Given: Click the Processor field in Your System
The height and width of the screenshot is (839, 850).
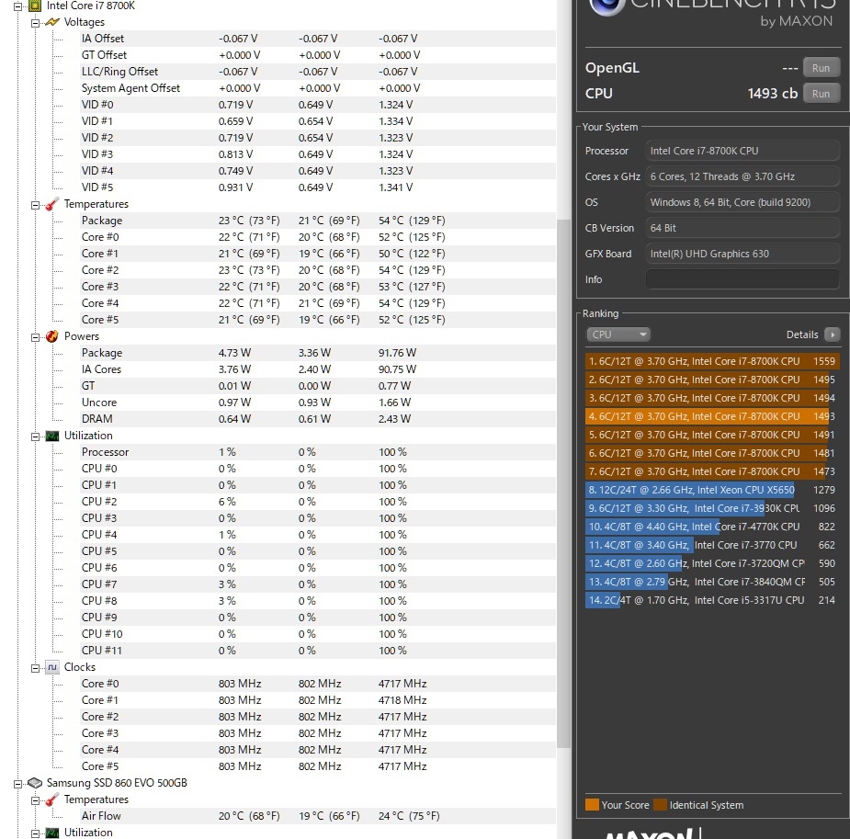Looking at the screenshot, I should tap(742, 151).
